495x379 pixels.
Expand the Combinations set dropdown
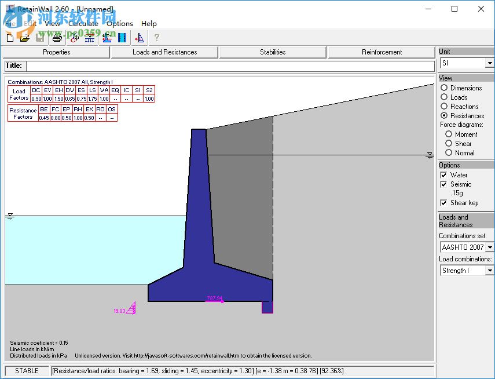[x=488, y=247]
